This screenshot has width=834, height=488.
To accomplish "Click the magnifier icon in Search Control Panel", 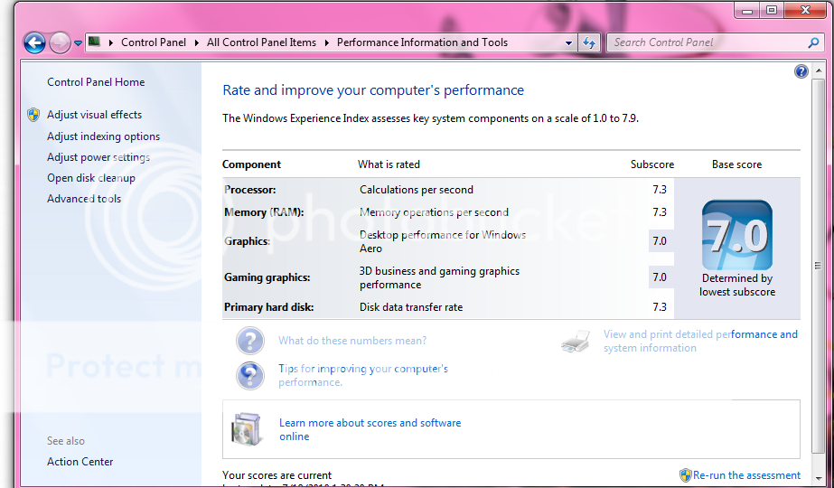I will pos(813,42).
